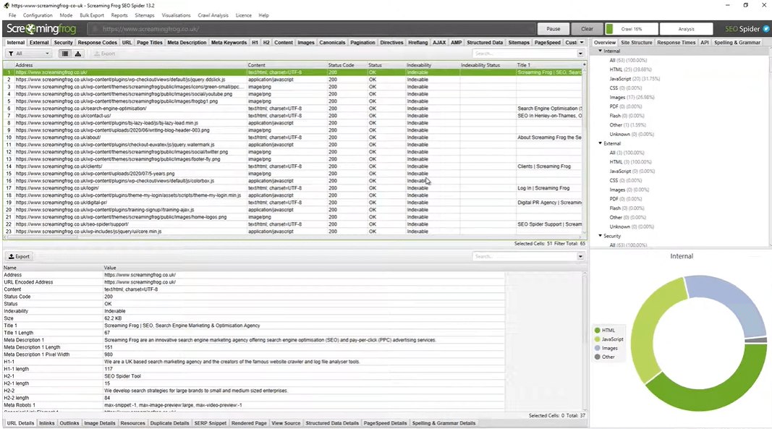Pause the crawl
This screenshot has width=772, height=429.
coord(553,29)
